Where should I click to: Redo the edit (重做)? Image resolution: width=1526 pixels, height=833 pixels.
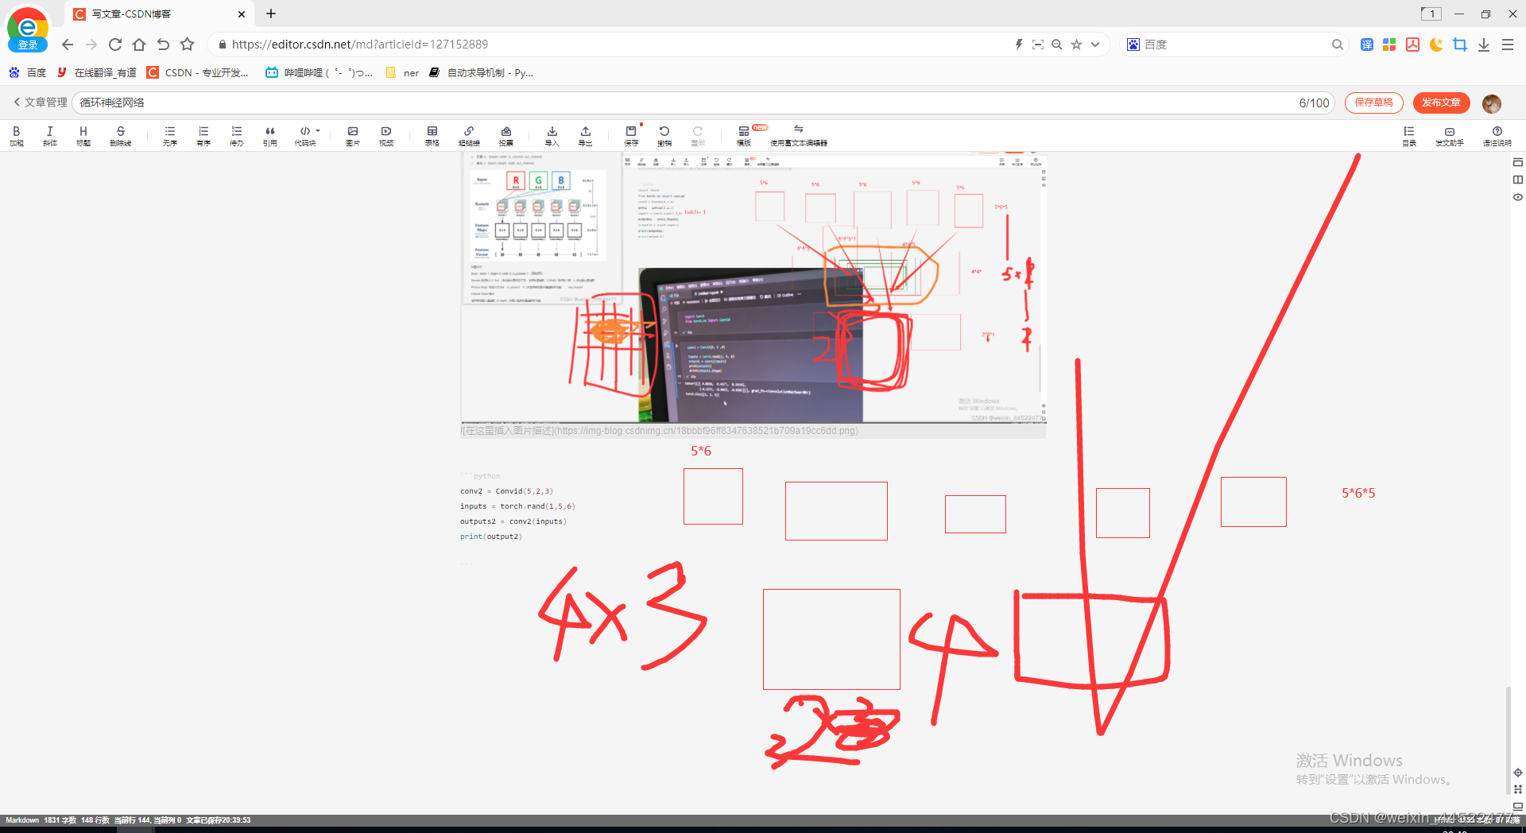698,135
